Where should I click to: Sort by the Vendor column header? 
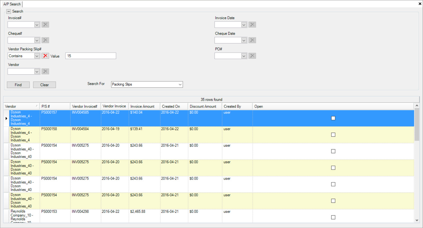coord(21,106)
